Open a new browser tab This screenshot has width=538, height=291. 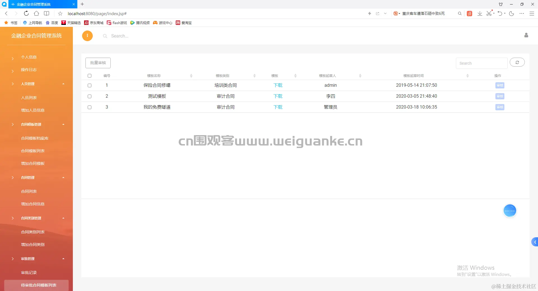82,4
